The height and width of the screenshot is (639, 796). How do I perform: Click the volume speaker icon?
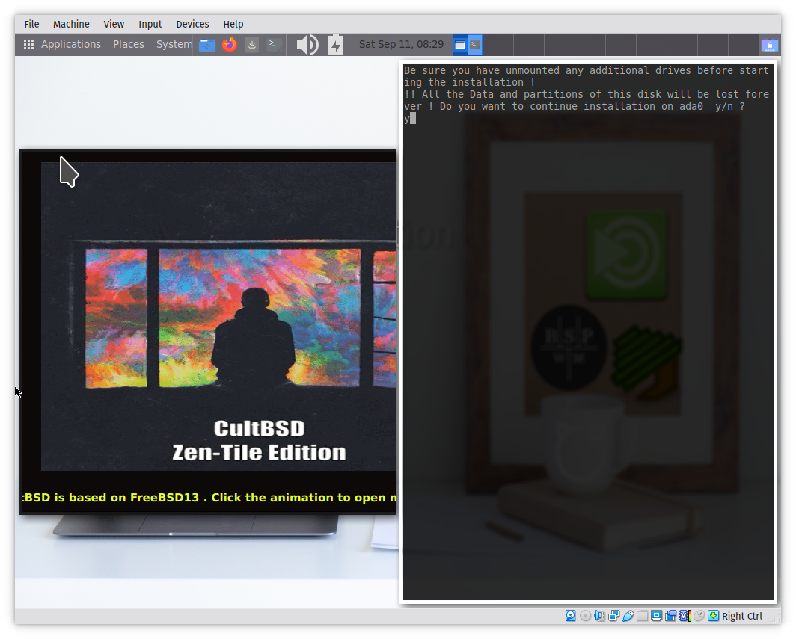(307, 45)
